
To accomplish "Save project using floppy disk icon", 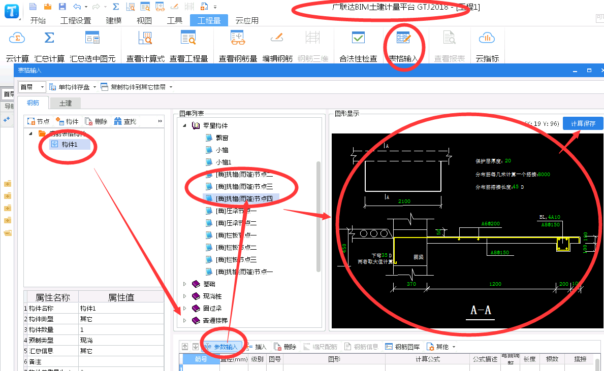I will point(62,6).
